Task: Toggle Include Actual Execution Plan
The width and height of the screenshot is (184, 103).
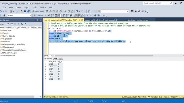Action: coord(64,15)
